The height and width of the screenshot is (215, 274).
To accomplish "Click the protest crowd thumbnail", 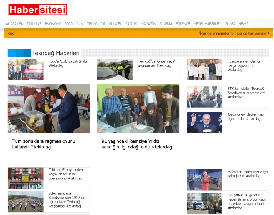I will pyautogui.click(x=204, y=97).
